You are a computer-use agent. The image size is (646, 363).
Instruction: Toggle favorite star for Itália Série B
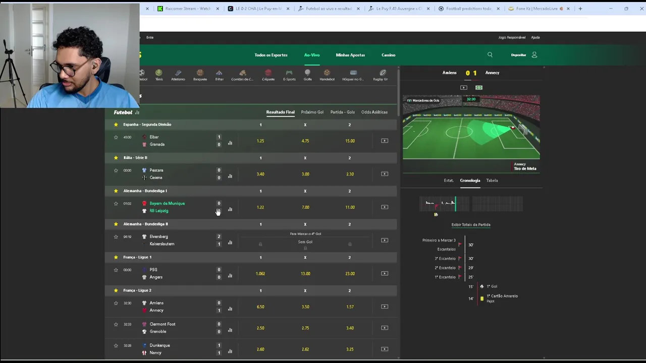(x=116, y=158)
